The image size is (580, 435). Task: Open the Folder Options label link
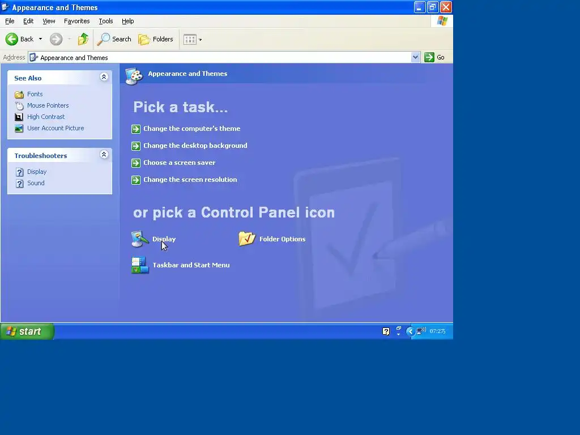(282, 239)
